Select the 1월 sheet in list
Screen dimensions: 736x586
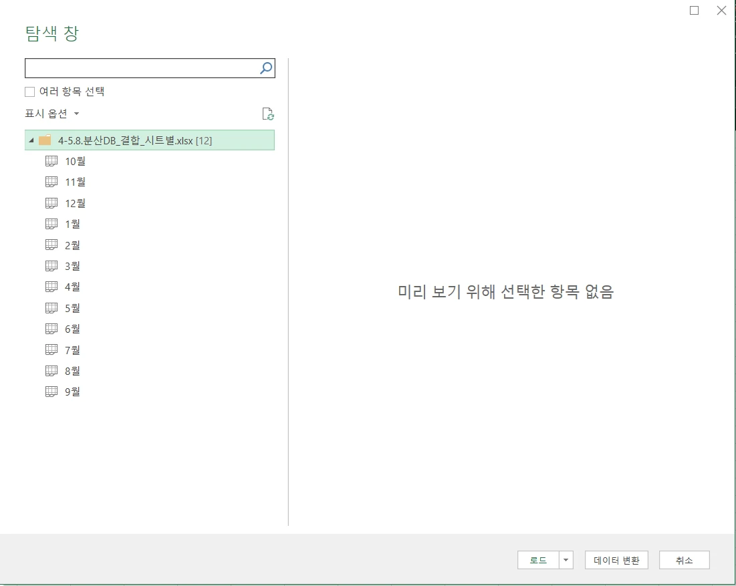pos(73,224)
